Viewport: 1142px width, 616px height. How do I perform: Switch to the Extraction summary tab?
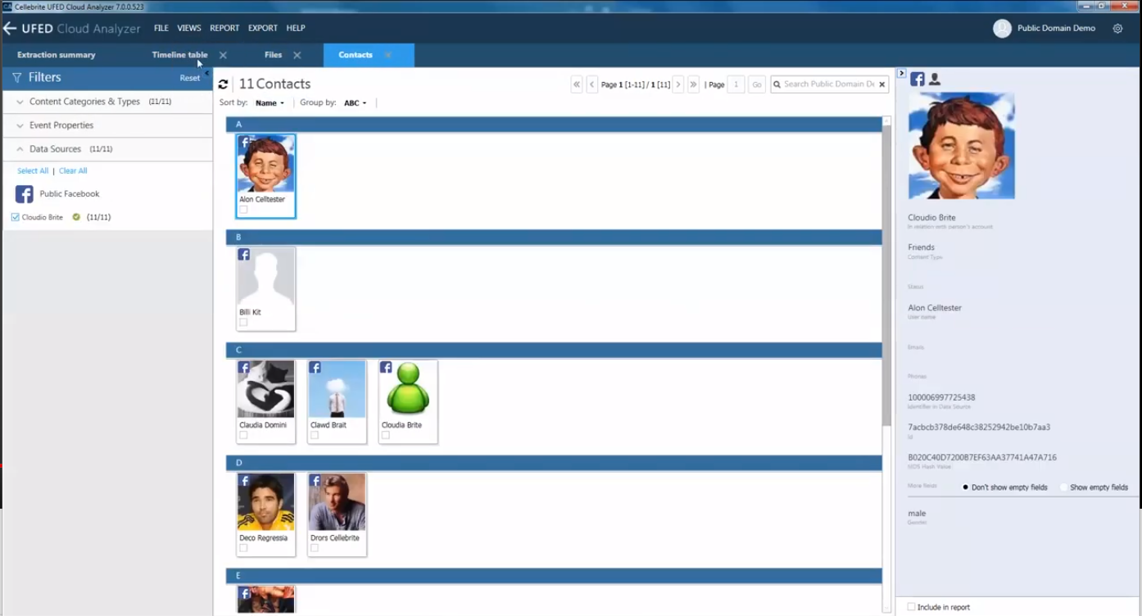[57, 55]
